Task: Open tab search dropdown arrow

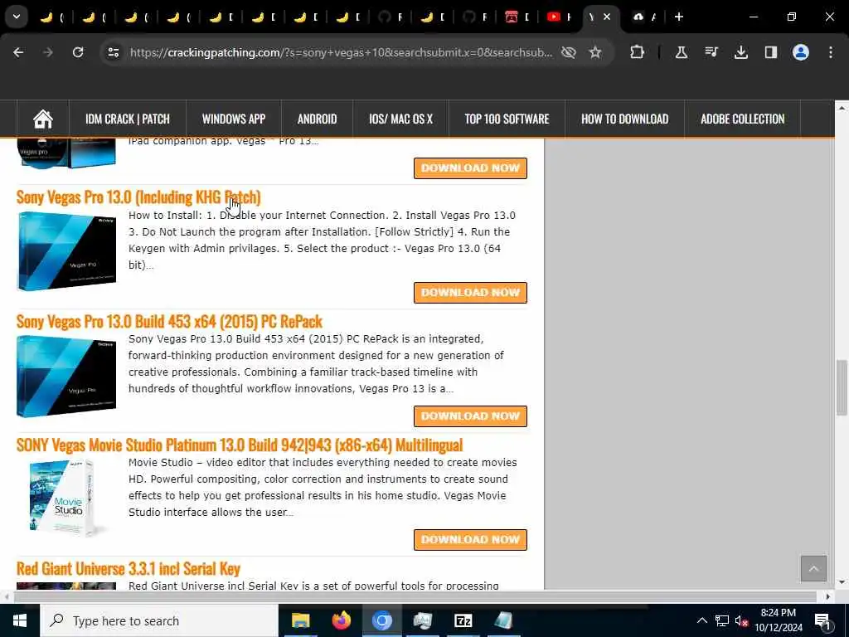Action: coord(17,17)
